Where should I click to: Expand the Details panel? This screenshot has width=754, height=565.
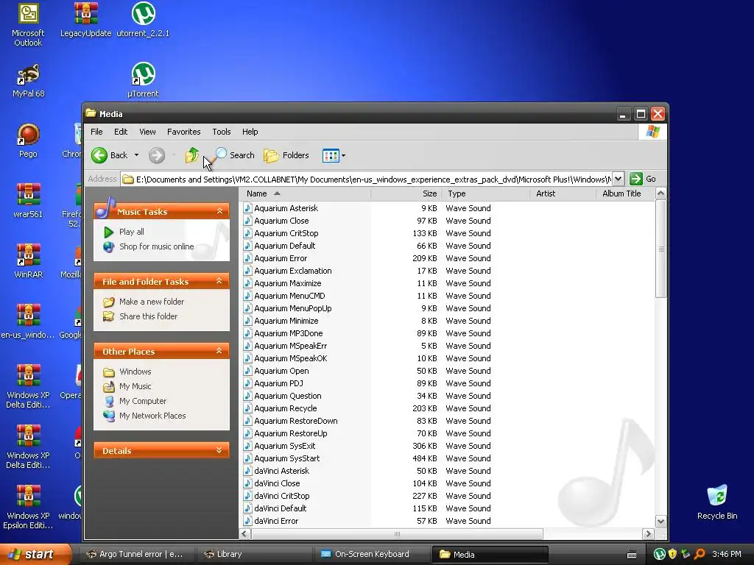pyautogui.click(x=219, y=450)
